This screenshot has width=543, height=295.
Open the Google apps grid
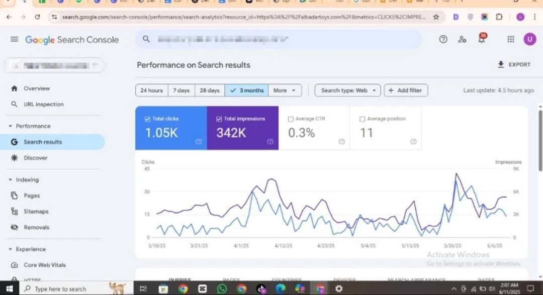[x=511, y=39]
